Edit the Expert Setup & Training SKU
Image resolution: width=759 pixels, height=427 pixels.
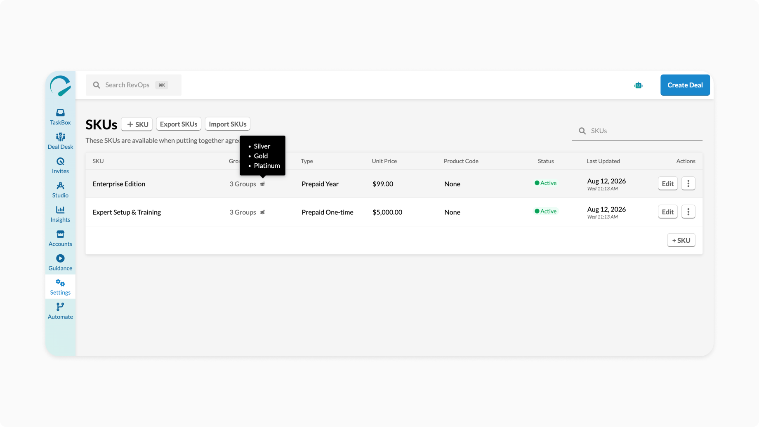[668, 212]
